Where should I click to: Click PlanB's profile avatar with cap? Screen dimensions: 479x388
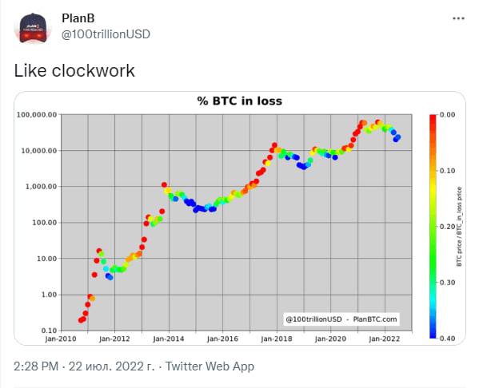point(33,28)
